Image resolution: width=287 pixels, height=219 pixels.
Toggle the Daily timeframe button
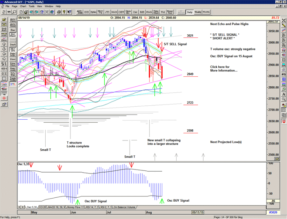click(x=189, y=12)
